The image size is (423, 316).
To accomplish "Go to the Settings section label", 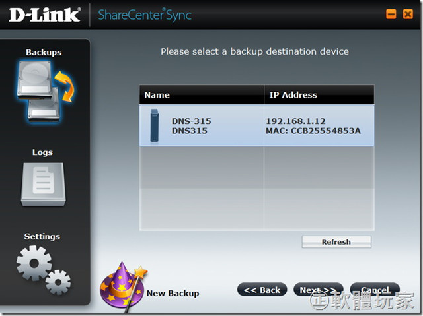I will [42, 236].
